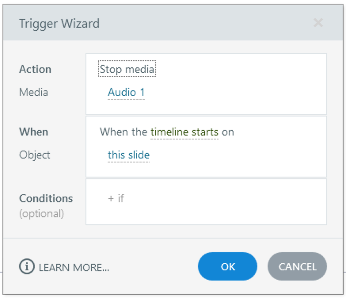
Task: Click the Media label
Action: [34, 92]
